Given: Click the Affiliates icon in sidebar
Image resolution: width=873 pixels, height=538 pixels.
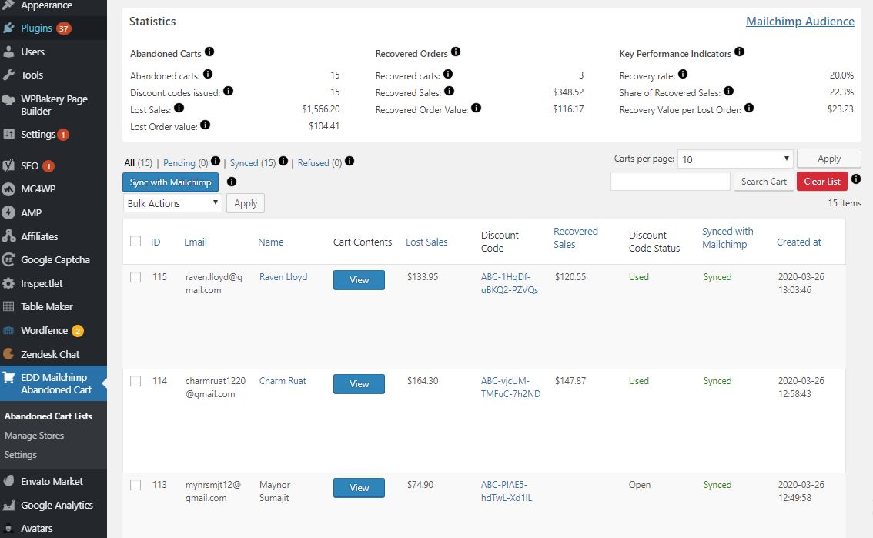Looking at the screenshot, I should click(8, 236).
